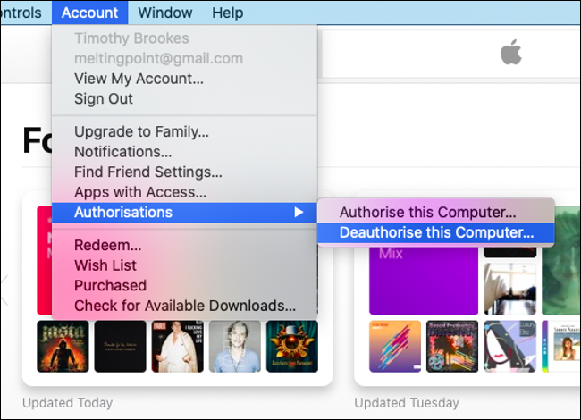Choose Check for Available Downloads
The image size is (581, 420).
[x=184, y=306]
